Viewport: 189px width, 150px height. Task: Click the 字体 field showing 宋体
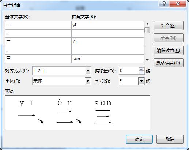coord(59,81)
